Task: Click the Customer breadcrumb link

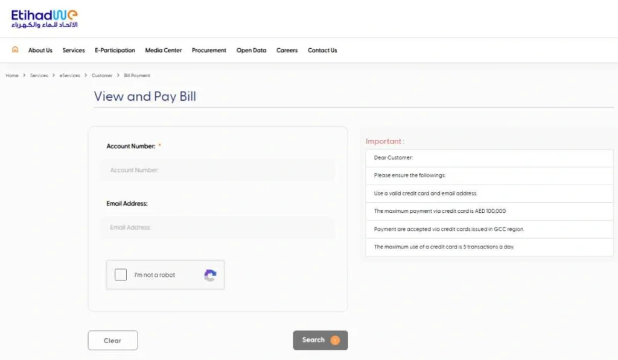Action: 101,75
